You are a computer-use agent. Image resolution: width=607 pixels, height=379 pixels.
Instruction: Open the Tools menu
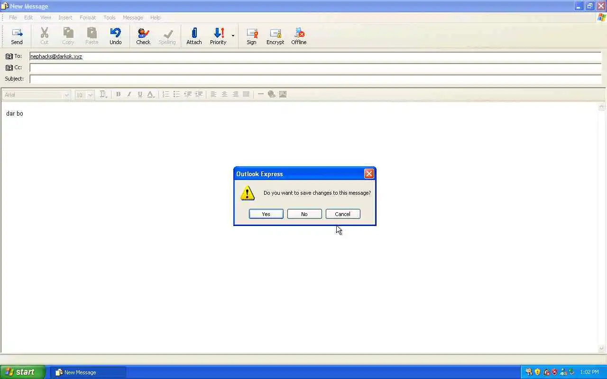[110, 18]
